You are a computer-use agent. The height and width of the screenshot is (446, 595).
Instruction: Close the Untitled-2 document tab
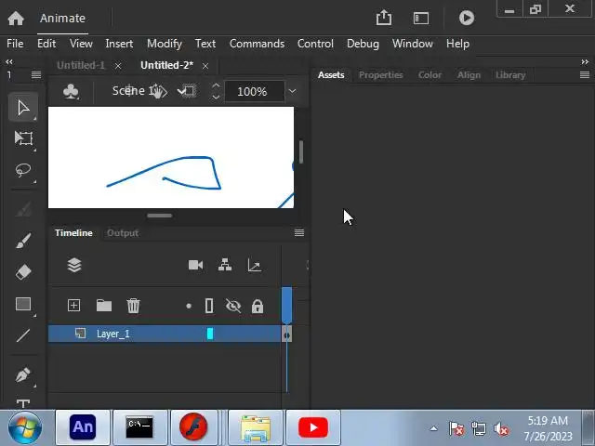pos(205,66)
